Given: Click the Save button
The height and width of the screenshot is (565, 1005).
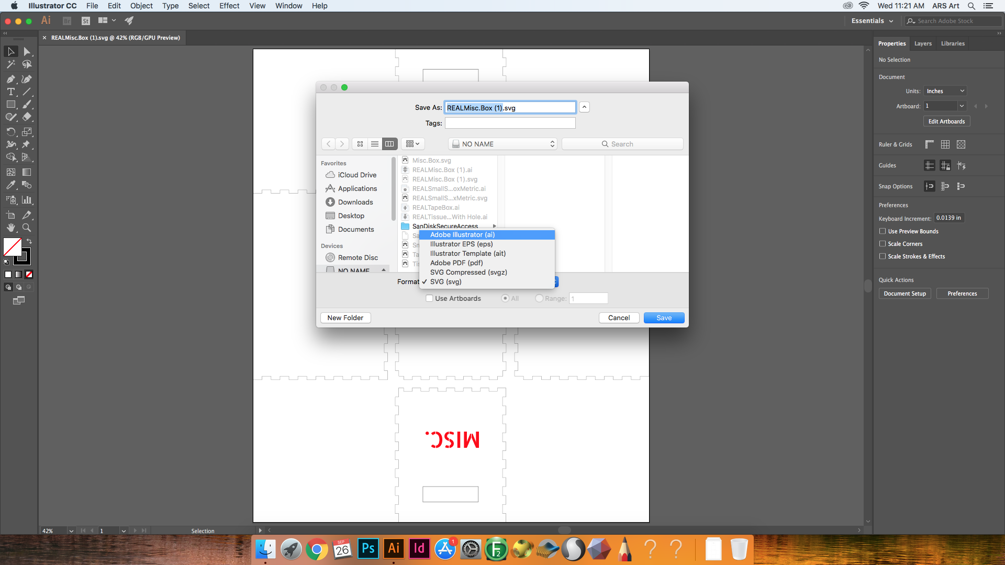Looking at the screenshot, I should 663,317.
